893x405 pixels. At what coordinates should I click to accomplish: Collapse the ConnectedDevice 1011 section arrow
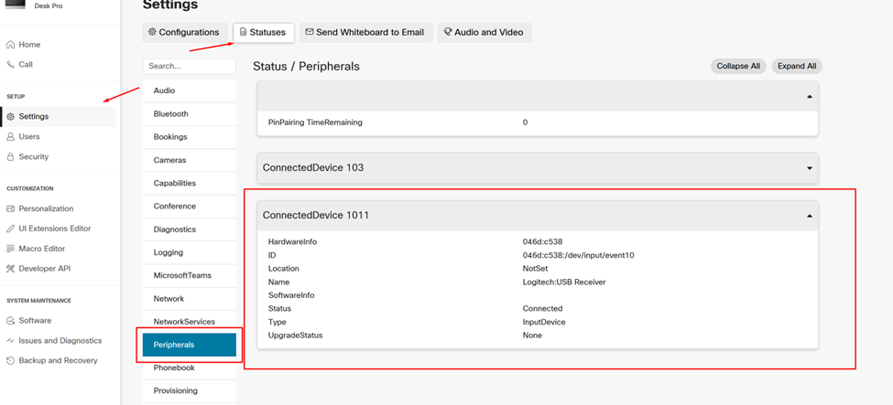click(x=809, y=216)
